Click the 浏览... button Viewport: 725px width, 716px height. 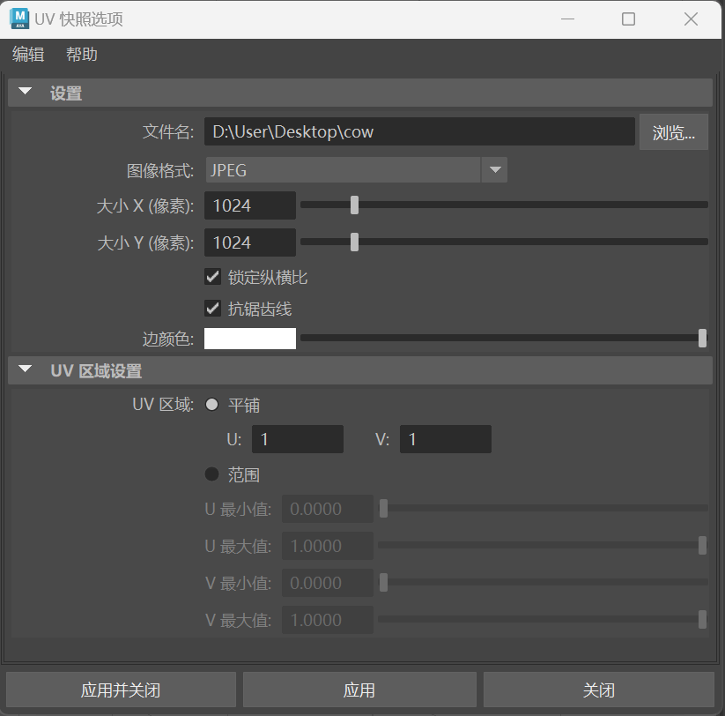coord(674,132)
